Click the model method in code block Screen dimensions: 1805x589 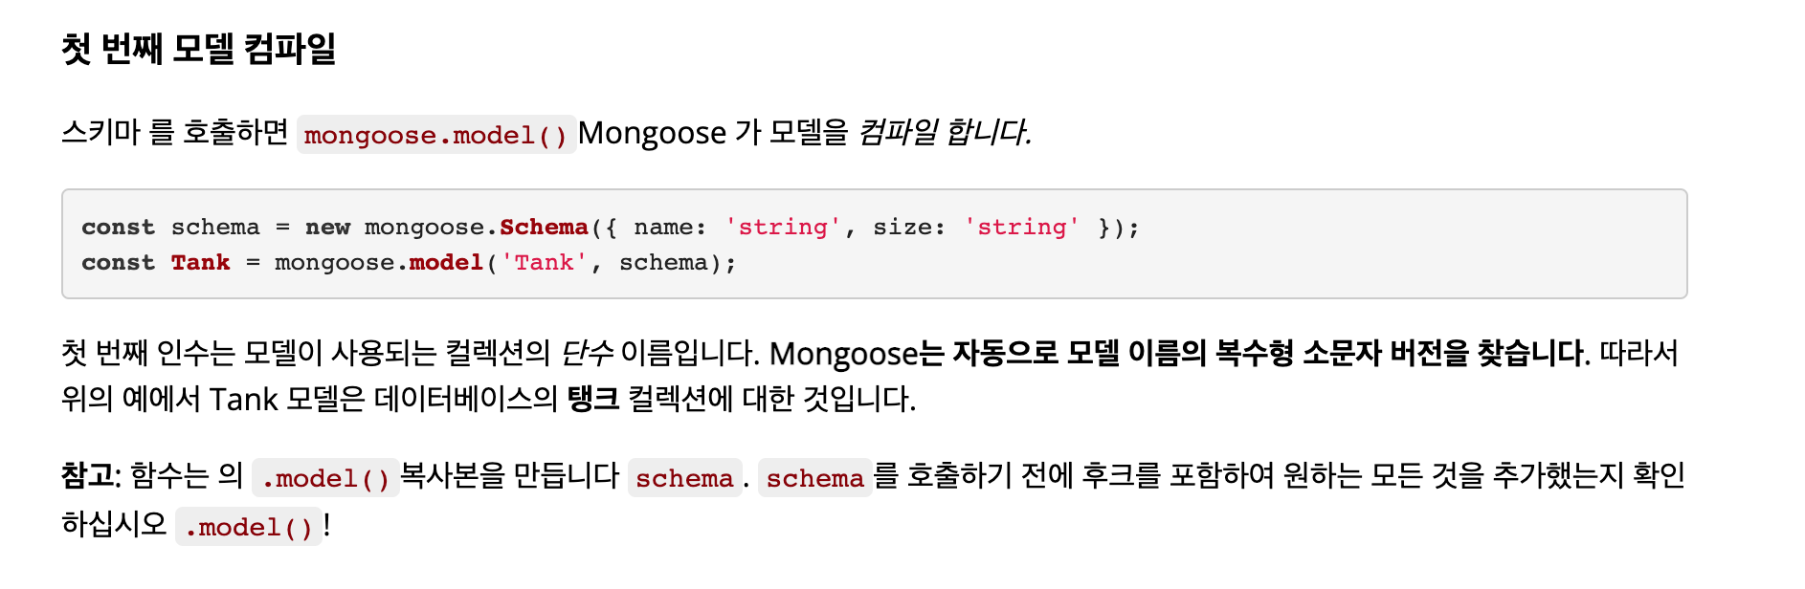(x=446, y=263)
